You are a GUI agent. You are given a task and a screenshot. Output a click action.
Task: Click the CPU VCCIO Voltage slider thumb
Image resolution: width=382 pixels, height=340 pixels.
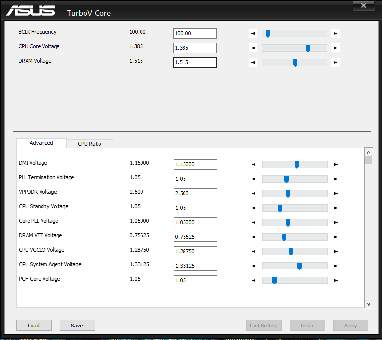pos(291,252)
